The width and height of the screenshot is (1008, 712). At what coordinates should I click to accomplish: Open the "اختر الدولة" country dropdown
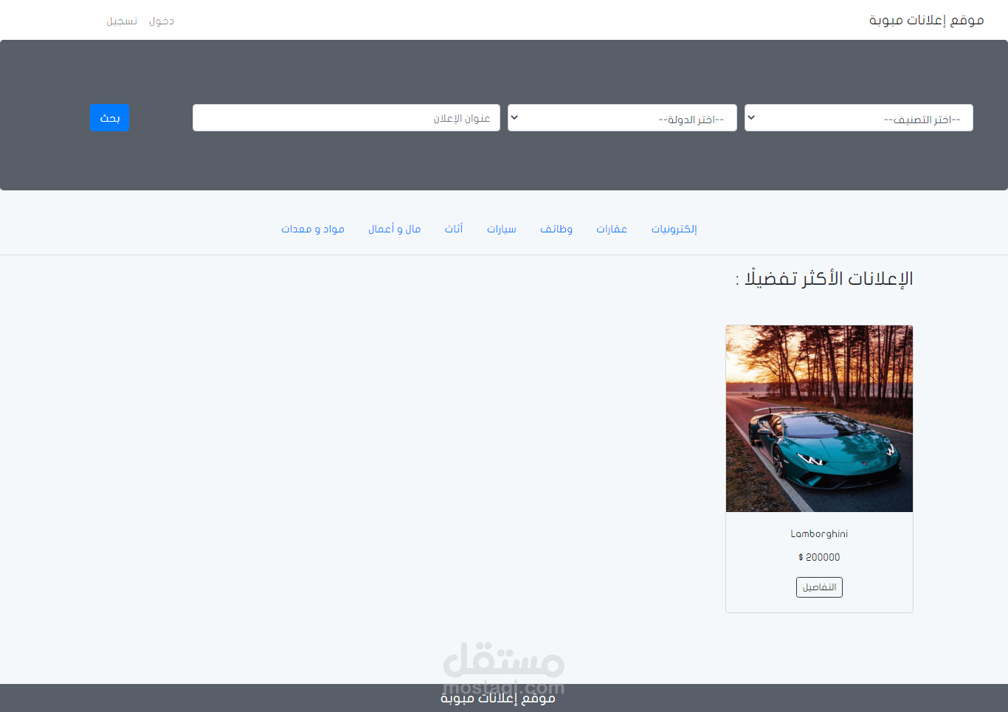[622, 117]
